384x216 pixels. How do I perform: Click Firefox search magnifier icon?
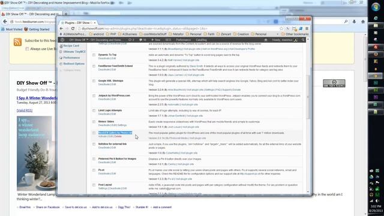click(x=346, y=22)
